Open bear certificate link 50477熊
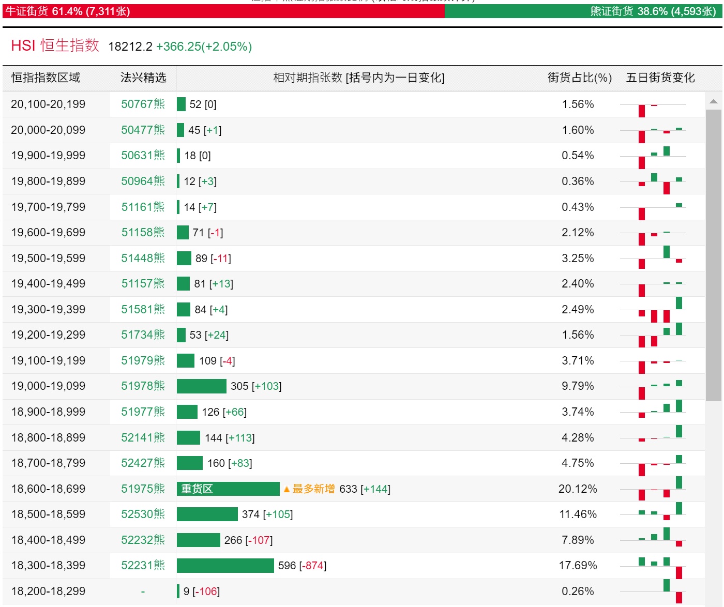The height and width of the screenshot is (607, 724). coord(143,130)
